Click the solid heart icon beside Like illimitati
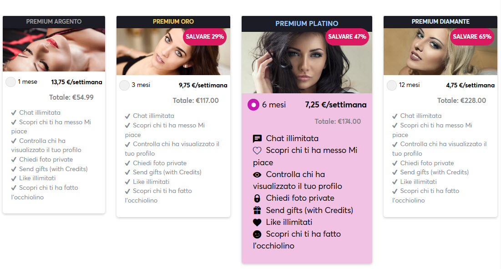 pos(257,223)
